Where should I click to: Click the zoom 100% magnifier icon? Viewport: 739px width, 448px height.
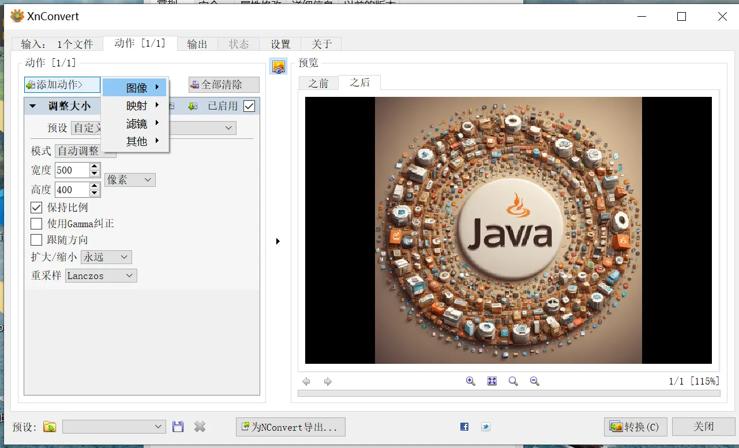click(x=513, y=381)
